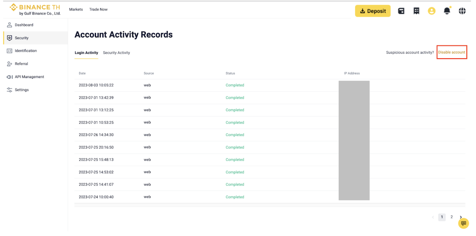Click the wallet icon in top bar
Screen dimensions: 476x236
click(401, 11)
